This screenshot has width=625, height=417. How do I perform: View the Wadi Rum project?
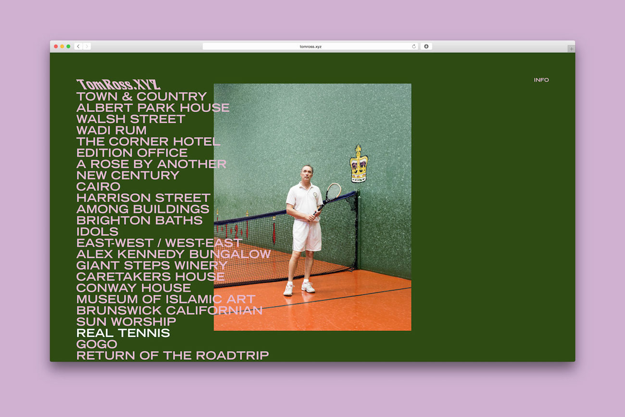point(111,130)
